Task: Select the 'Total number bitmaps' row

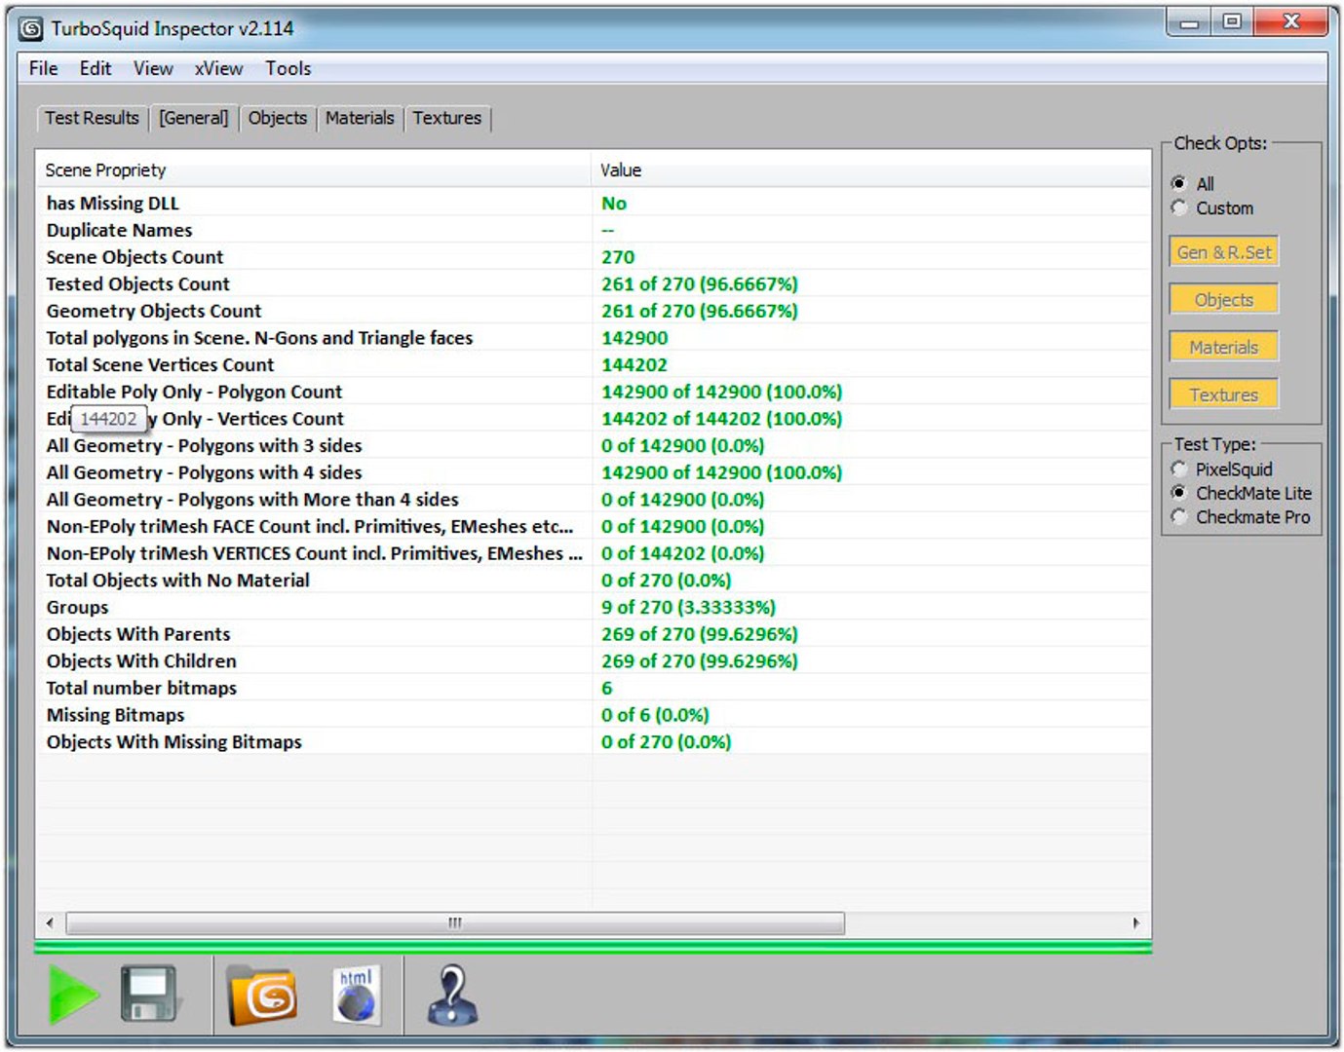Action: coord(594,688)
